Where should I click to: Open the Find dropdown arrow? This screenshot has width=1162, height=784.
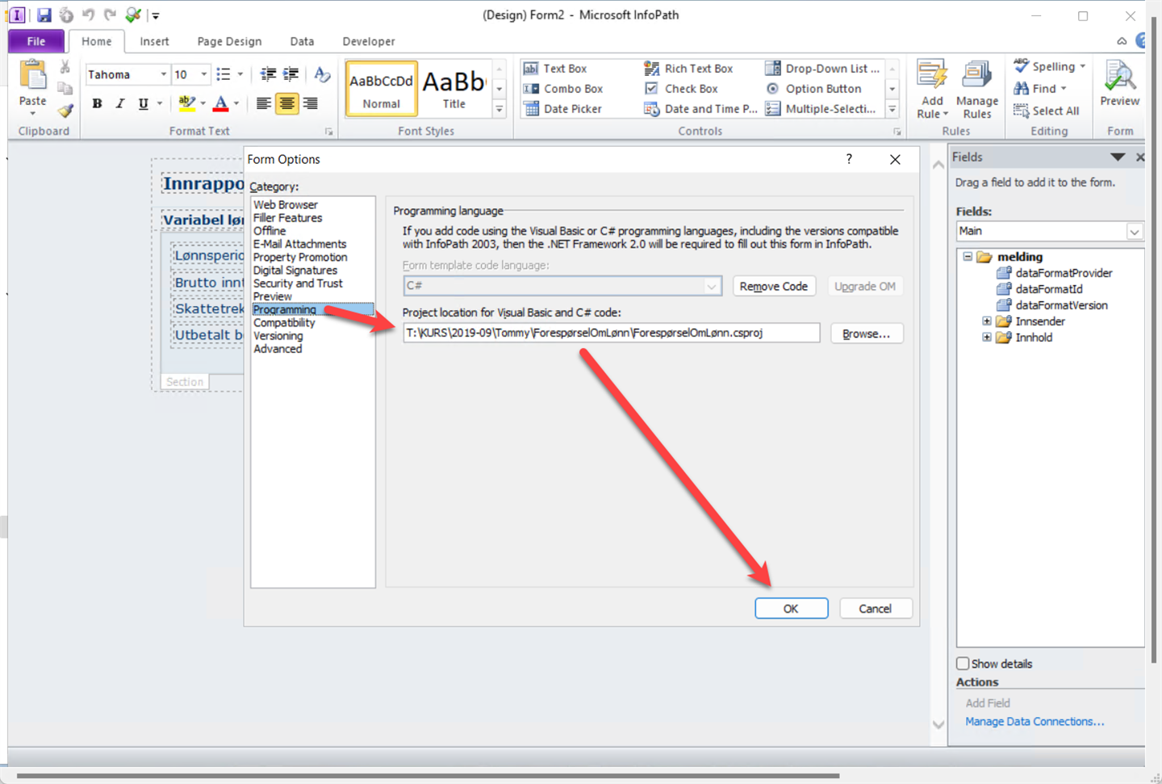pyautogui.click(x=1064, y=89)
